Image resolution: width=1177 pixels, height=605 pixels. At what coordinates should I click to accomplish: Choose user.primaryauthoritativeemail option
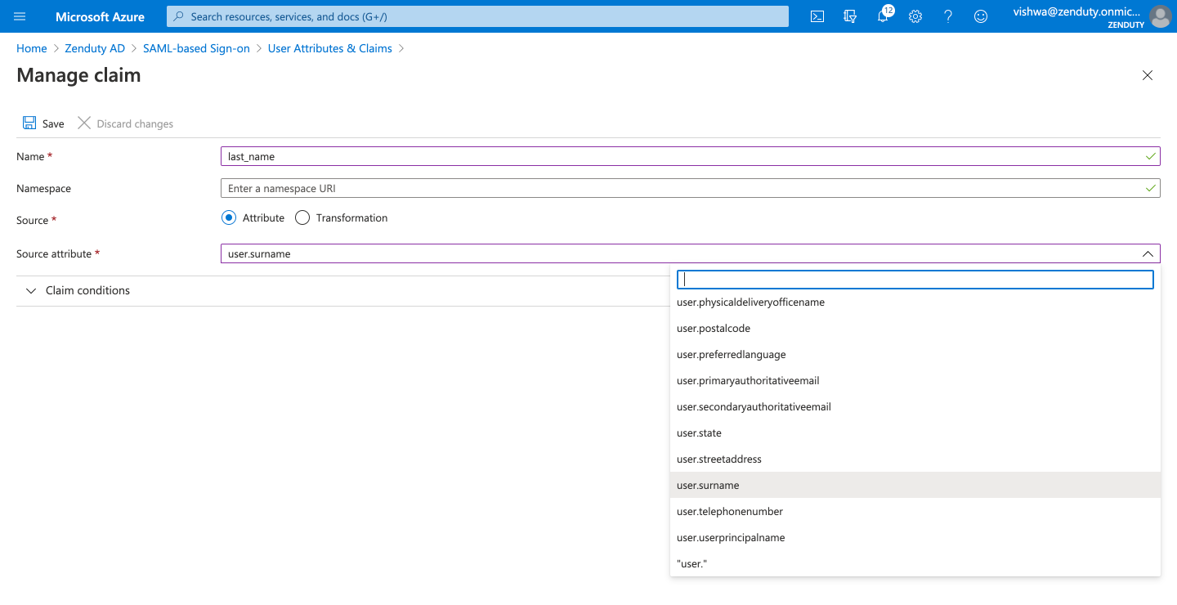pos(915,380)
